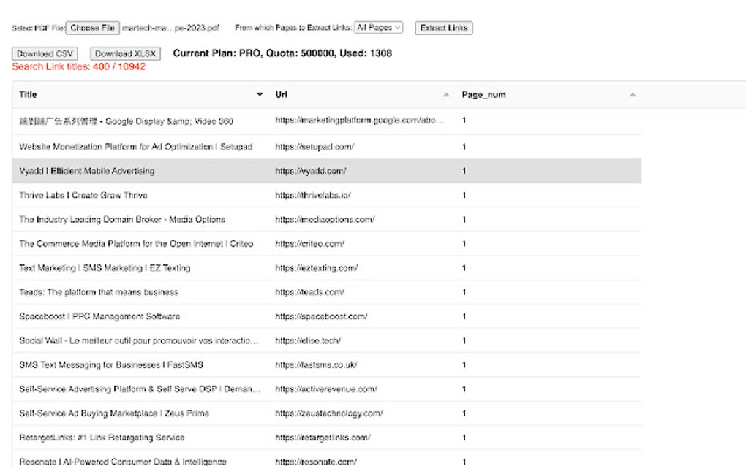Download results as CSV

coord(45,53)
